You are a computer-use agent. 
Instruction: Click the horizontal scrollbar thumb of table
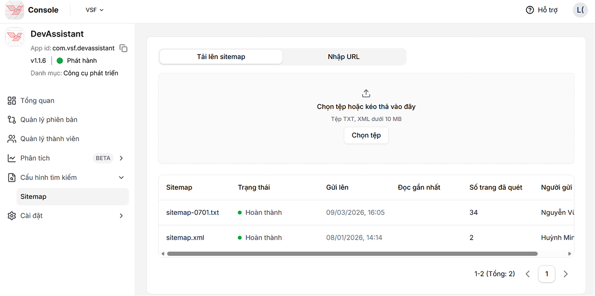(x=352, y=254)
